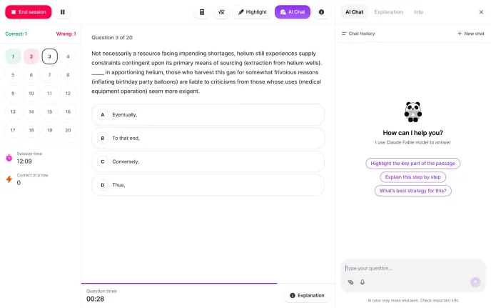Open the calculator tool
This screenshot has width=491, height=308.
tap(202, 12)
